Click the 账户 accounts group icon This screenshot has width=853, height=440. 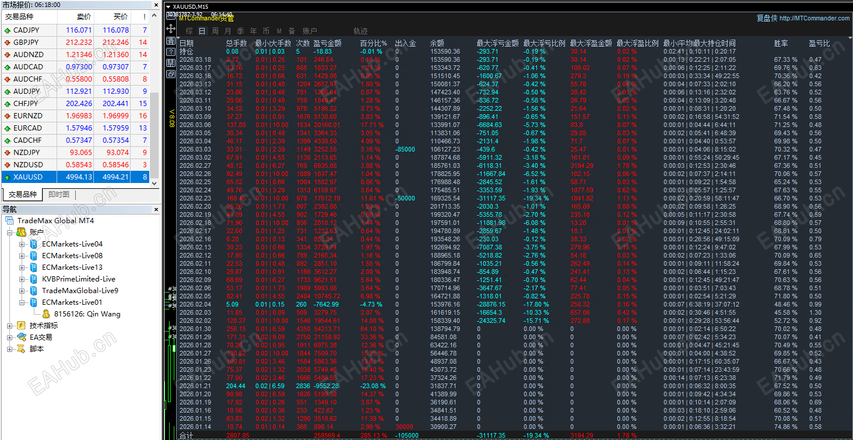[22, 233]
